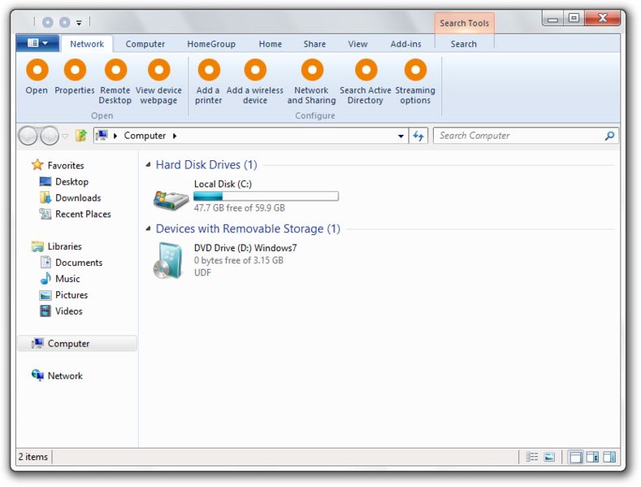Click the Remote Desktop ribbon icon
This screenshot has width=641, height=487.
click(x=115, y=70)
